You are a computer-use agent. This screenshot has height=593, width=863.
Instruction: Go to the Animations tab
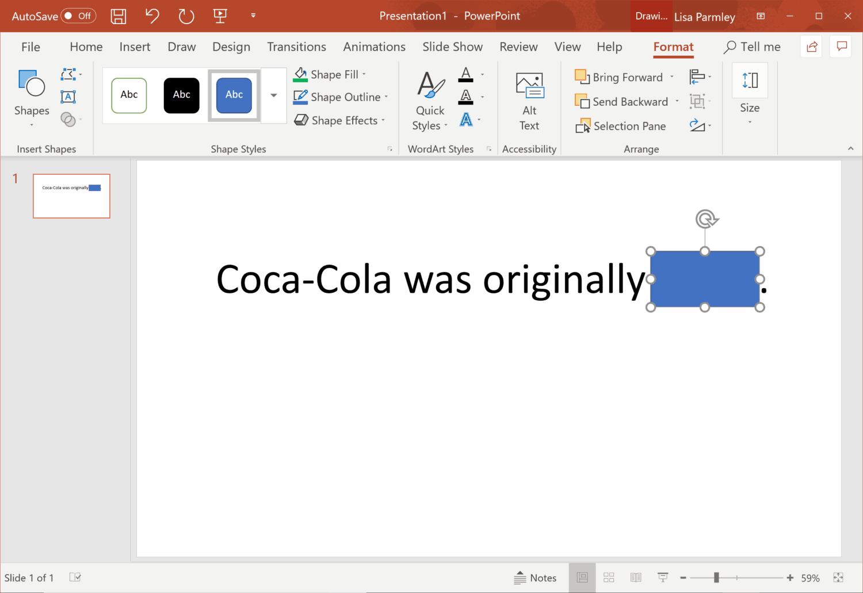(375, 47)
